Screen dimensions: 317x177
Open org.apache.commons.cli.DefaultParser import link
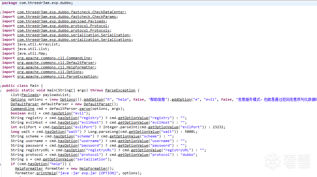point(56,63)
